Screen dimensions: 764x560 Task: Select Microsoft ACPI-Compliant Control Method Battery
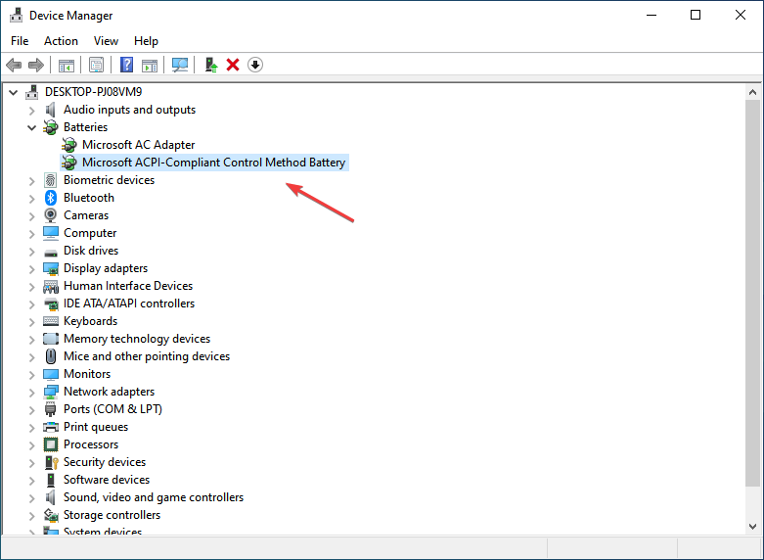pos(213,163)
